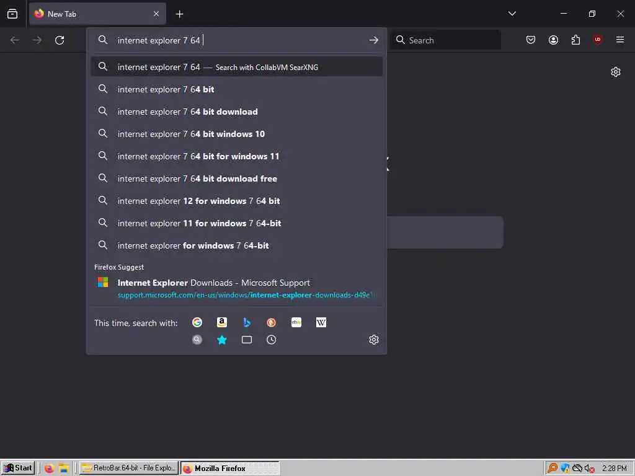The height and width of the screenshot is (476, 635).
Task: Open File Explorer quick launch icon
Action: click(64, 469)
